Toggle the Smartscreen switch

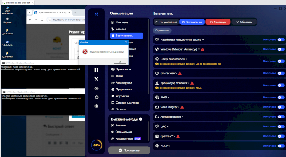point(281,73)
